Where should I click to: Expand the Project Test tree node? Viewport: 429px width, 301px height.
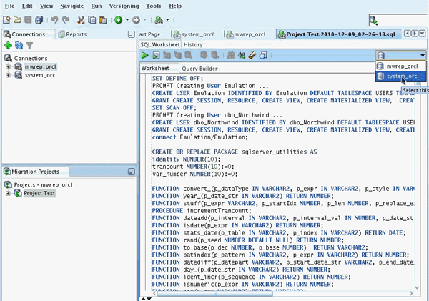pyautogui.click(x=8, y=193)
